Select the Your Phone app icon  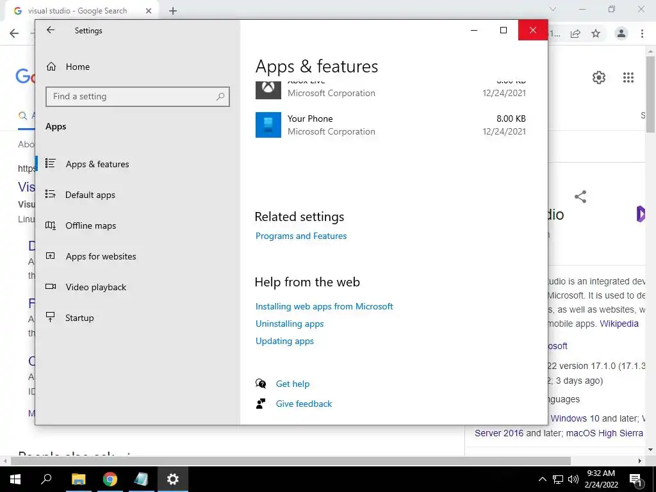(268, 125)
